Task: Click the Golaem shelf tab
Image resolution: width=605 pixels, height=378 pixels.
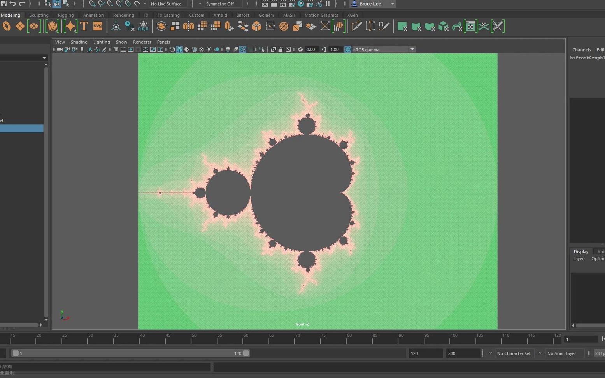Action: click(266, 15)
